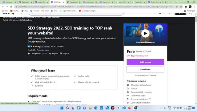Open File Explorer from taskbar
The width and height of the screenshot is (197, 111).
tap(90, 108)
